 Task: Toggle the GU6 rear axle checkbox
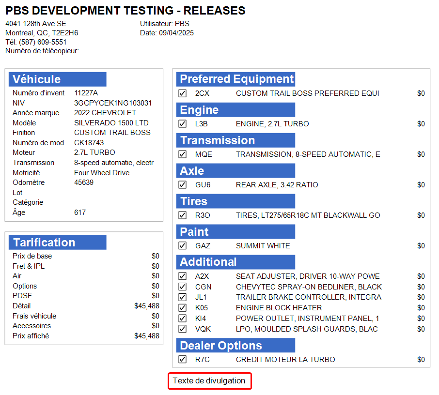click(183, 185)
